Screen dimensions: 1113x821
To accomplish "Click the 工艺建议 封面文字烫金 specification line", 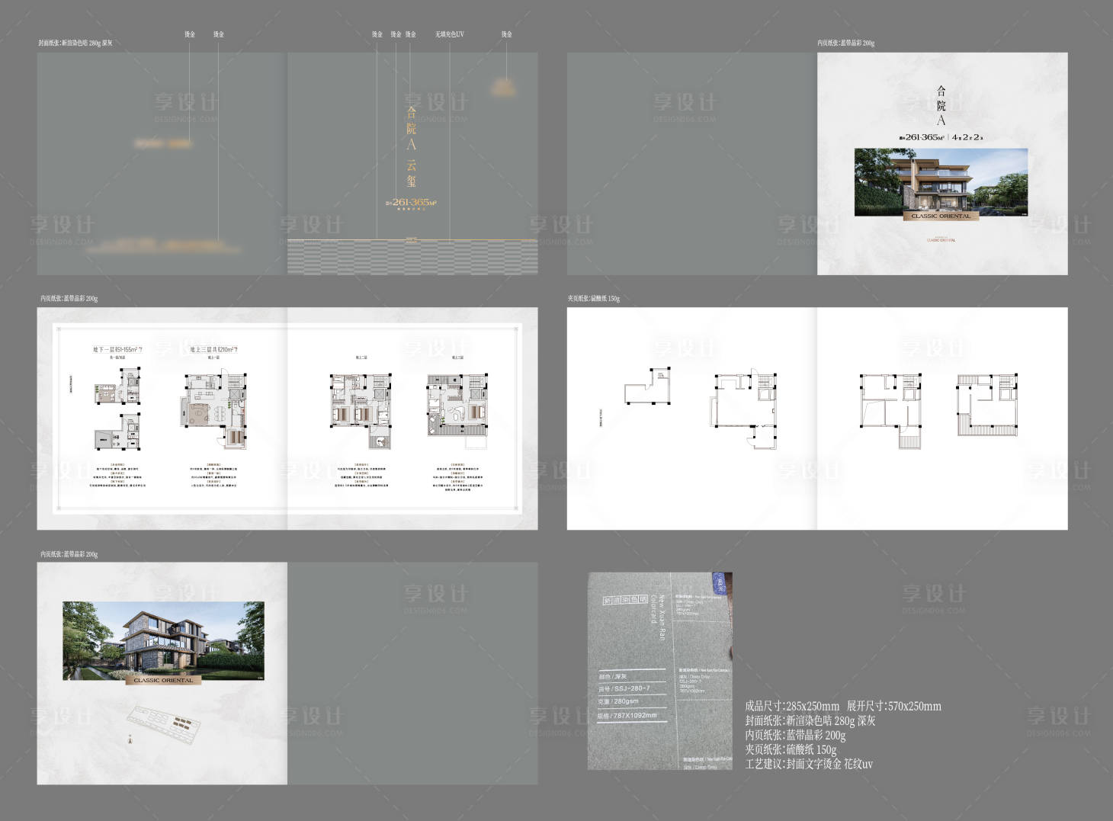I will tap(808, 764).
